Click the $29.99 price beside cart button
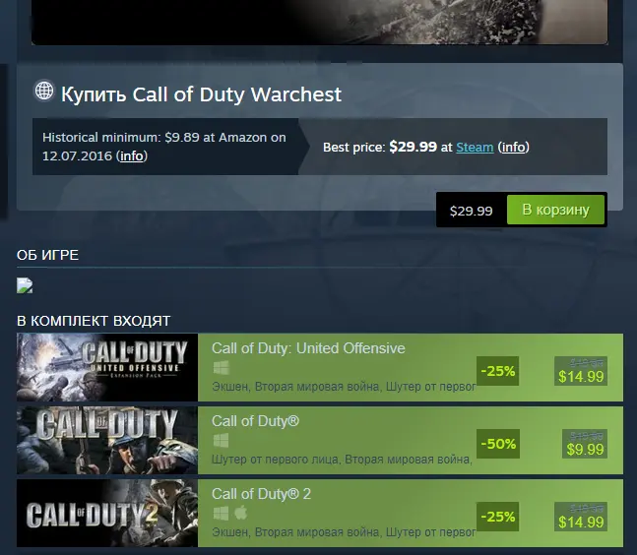 (x=472, y=211)
